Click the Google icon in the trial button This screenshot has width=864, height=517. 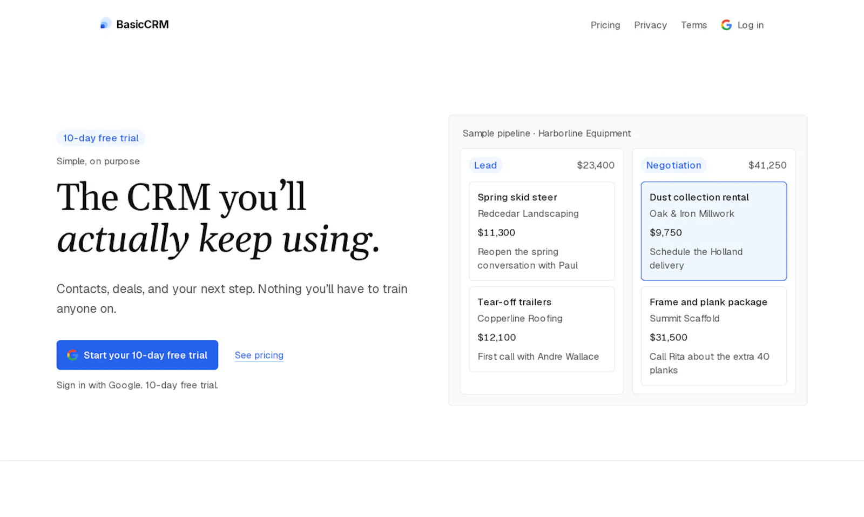72,355
